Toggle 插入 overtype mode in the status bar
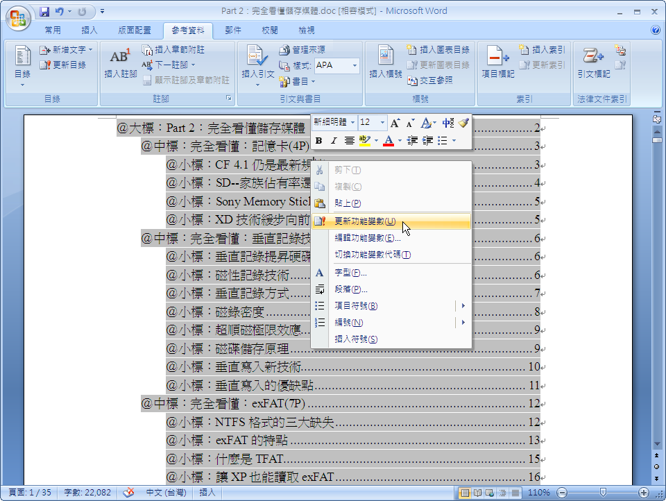666x501 pixels. tap(207, 493)
